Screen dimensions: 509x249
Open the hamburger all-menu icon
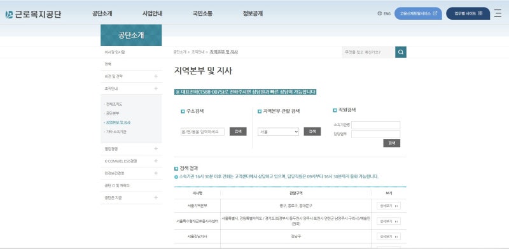[x=498, y=13]
